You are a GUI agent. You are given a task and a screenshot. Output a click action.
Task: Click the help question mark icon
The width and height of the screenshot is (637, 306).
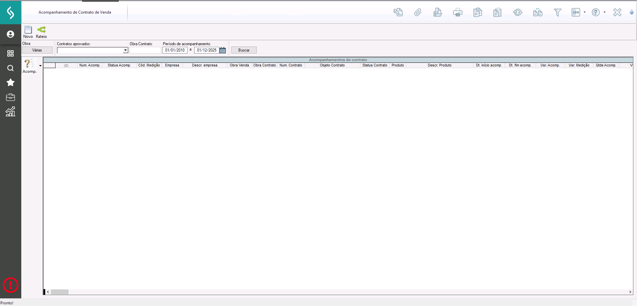pos(596,12)
